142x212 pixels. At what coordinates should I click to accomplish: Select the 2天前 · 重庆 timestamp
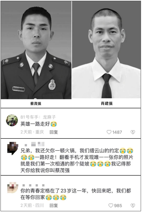pyautogui.click(x=32, y=132)
